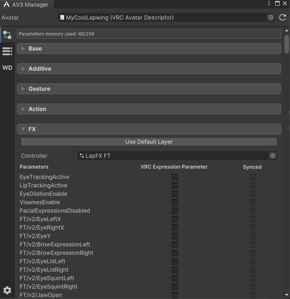Open the settings gear icon

coord(7,290)
